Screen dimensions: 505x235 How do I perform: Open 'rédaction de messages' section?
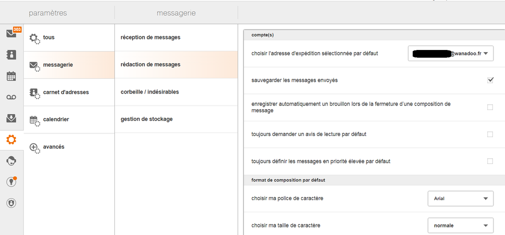pos(176,65)
